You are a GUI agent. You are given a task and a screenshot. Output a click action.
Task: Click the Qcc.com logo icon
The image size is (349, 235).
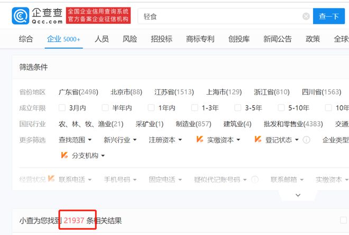point(21,16)
